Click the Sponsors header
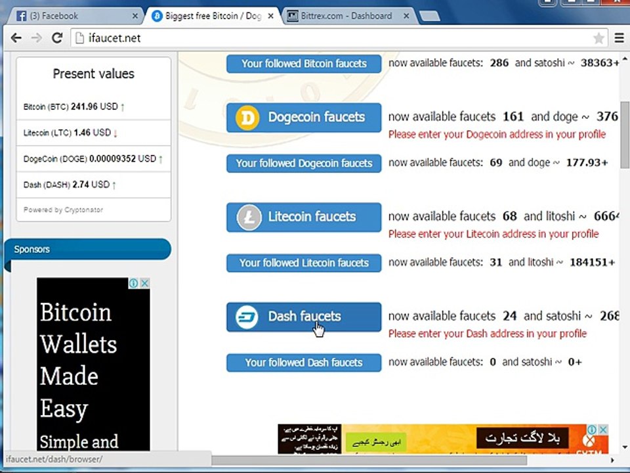The image size is (630, 473). [87, 249]
